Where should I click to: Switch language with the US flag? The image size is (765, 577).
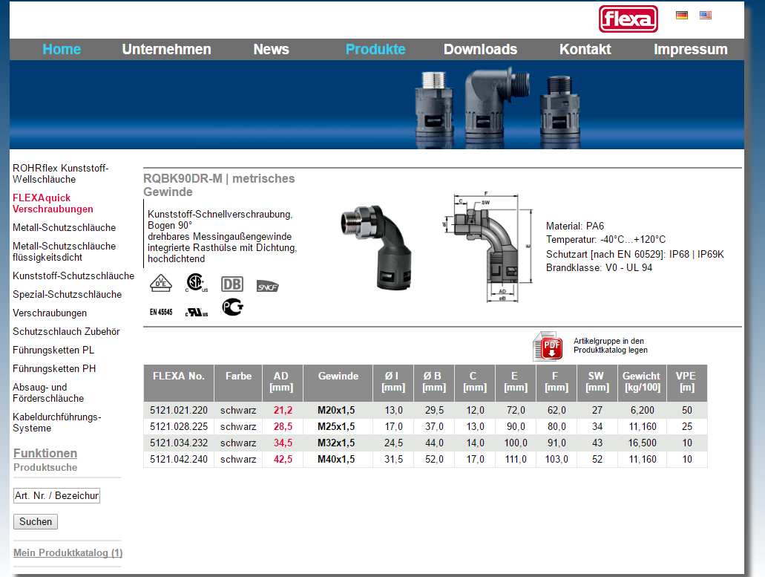click(x=706, y=15)
